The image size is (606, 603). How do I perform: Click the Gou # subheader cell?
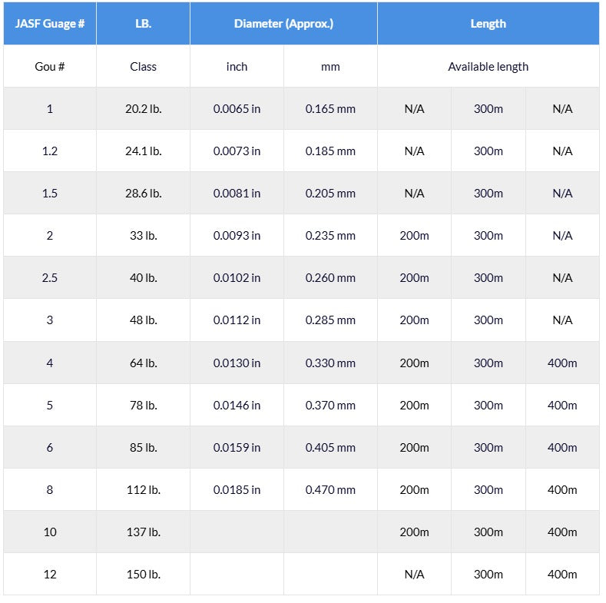(x=50, y=67)
